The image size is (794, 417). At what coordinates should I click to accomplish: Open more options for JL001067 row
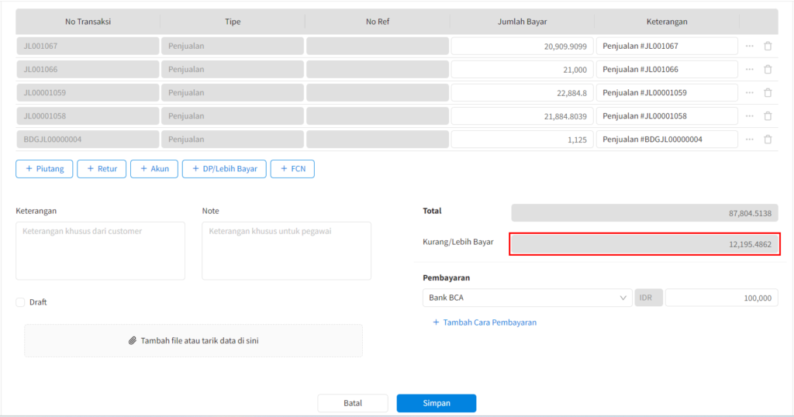pos(750,47)
